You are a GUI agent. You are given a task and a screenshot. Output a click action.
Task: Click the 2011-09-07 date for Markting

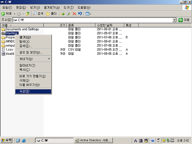click(109, 33)
